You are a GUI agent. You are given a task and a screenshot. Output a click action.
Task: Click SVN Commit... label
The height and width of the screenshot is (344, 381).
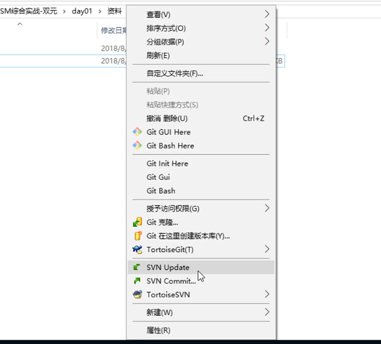pos(171,281)
